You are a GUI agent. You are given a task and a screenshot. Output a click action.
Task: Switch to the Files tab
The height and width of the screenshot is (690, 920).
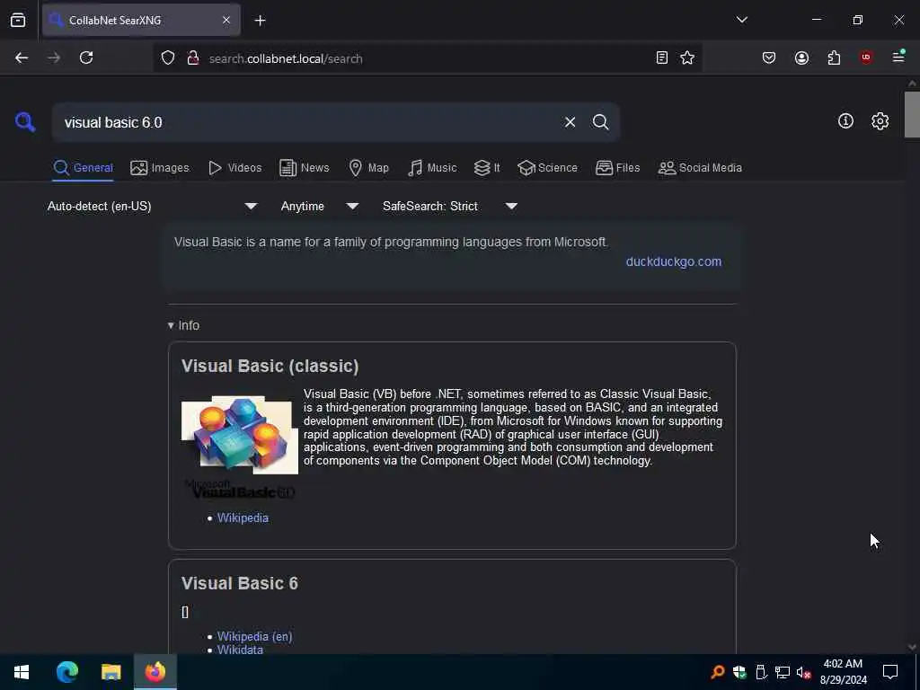[x=617, y=168]
